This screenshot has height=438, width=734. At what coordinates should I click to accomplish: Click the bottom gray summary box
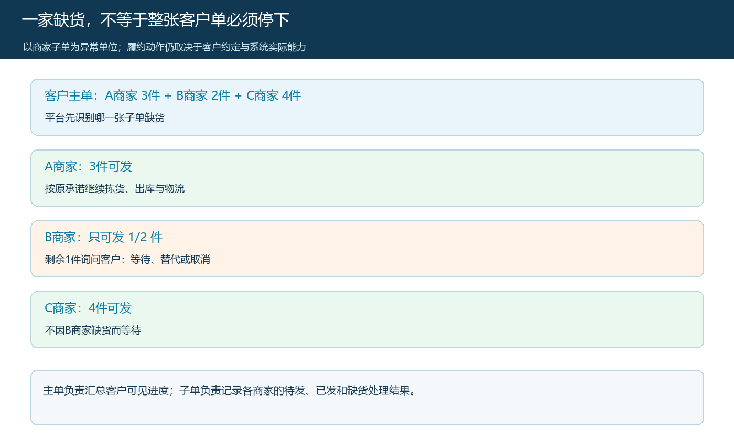click(x=367, y=398)
